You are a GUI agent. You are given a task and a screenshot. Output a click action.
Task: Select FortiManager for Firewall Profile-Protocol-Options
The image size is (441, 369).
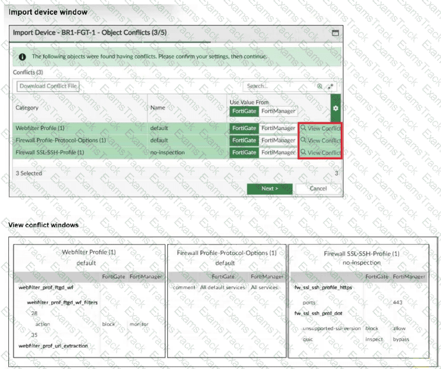click(278, 140)
